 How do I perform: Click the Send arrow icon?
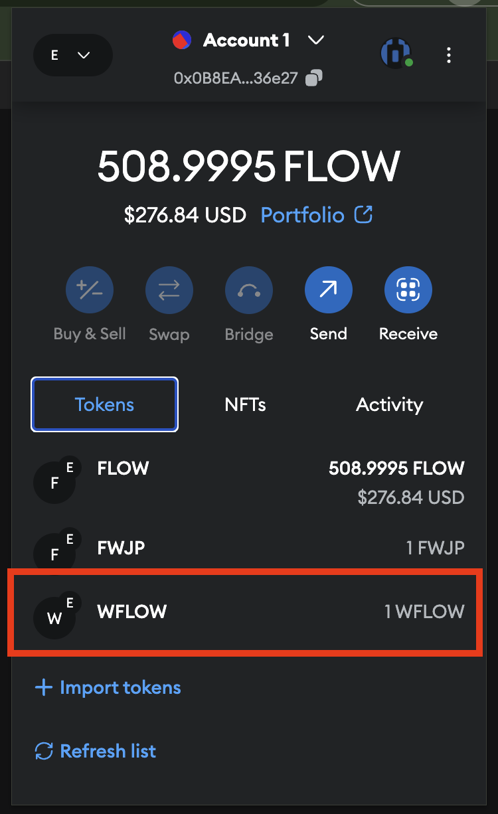pyautogui.click(x=329, y=290)
